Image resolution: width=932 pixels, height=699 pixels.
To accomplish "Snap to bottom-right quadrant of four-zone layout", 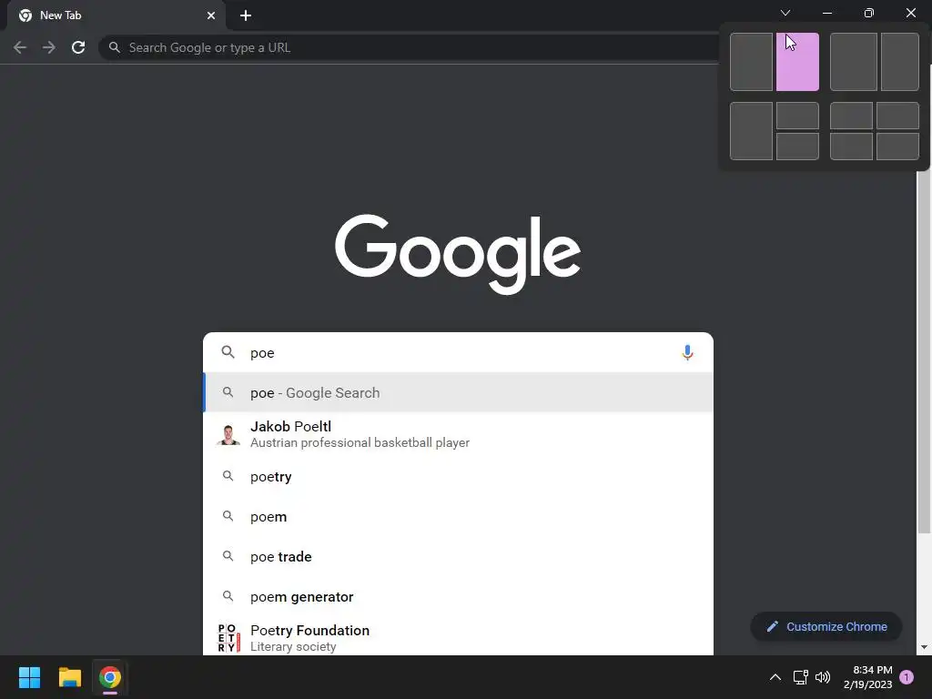I will 898,147.
